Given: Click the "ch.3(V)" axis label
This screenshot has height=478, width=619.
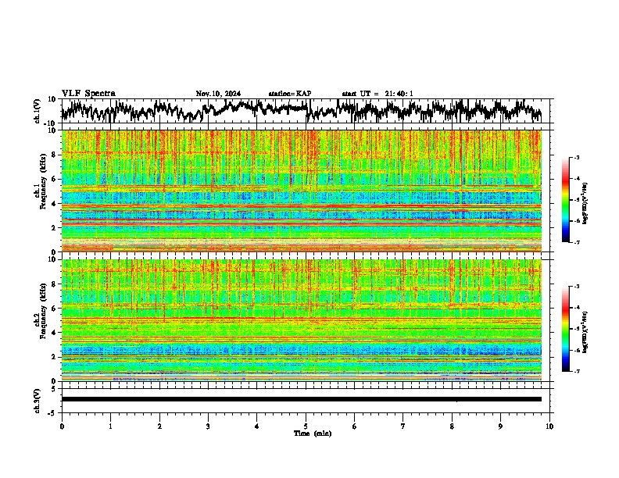Looking at the screenshot, I should (x=38, y=401).
